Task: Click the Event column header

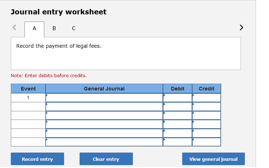Action: (28, 89)
